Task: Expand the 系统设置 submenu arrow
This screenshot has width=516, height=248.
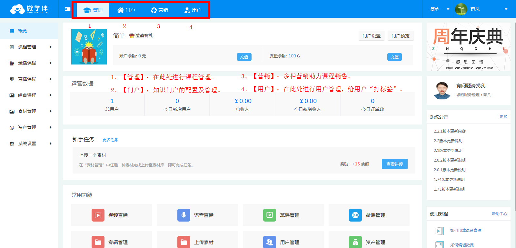Action: [x=51, y=144]
